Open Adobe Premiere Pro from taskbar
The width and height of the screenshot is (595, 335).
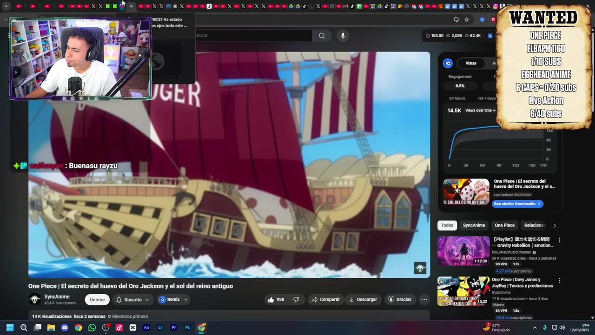tap(174, 328)
